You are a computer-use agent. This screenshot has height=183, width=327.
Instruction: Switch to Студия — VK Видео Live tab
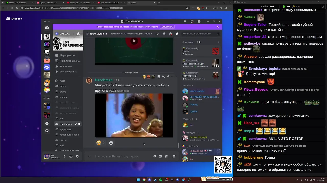pyautogui.click(x=50, y=3)
